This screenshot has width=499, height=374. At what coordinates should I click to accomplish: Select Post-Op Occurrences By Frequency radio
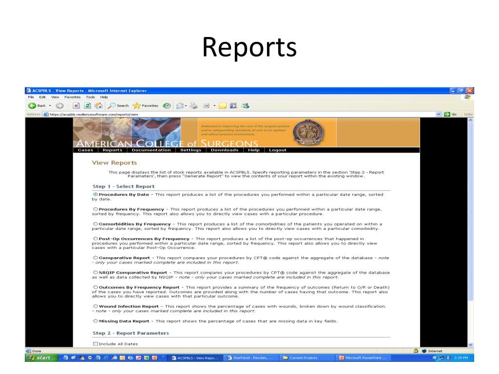click(x=96, y=239)
